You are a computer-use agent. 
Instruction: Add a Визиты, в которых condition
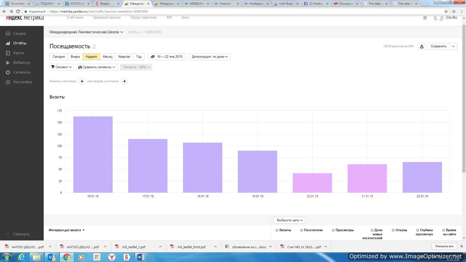coord(82,81)
